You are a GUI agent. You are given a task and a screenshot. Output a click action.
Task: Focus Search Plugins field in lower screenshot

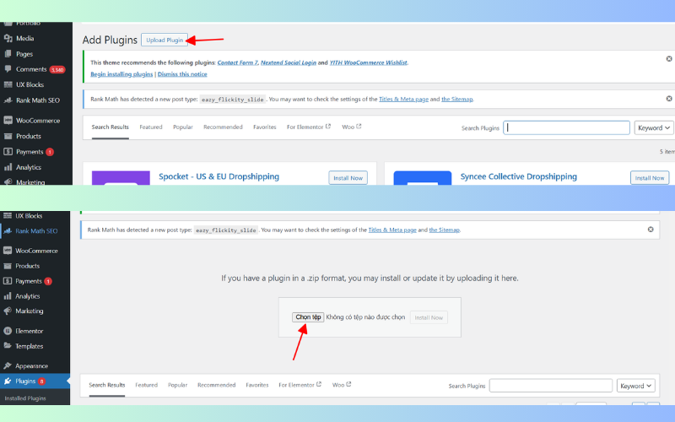551,386
